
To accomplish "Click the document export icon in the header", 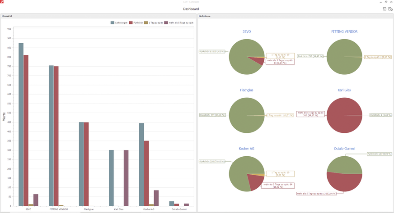I will (x=385, y=9).
